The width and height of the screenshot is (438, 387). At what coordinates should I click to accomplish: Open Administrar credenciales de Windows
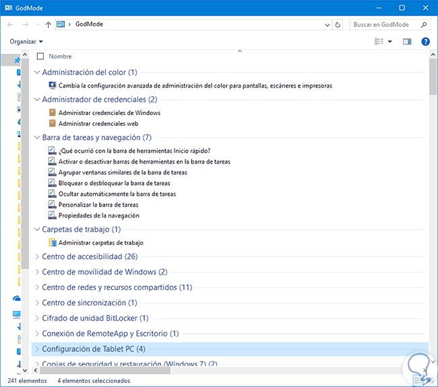click(109, 112)
